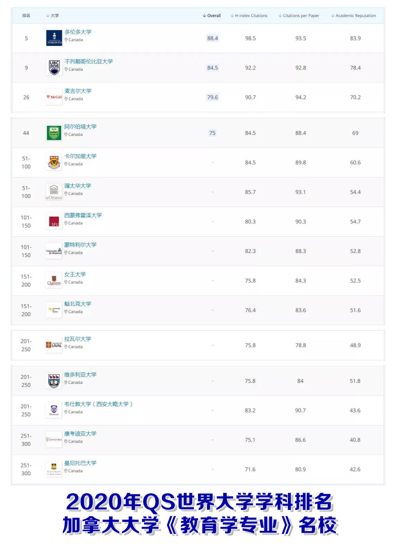The width and height of the screenshot is (396, 544).
Task: Open the 不列颠哥伦比亚大学 link
Action: click(x=89, y=61)
